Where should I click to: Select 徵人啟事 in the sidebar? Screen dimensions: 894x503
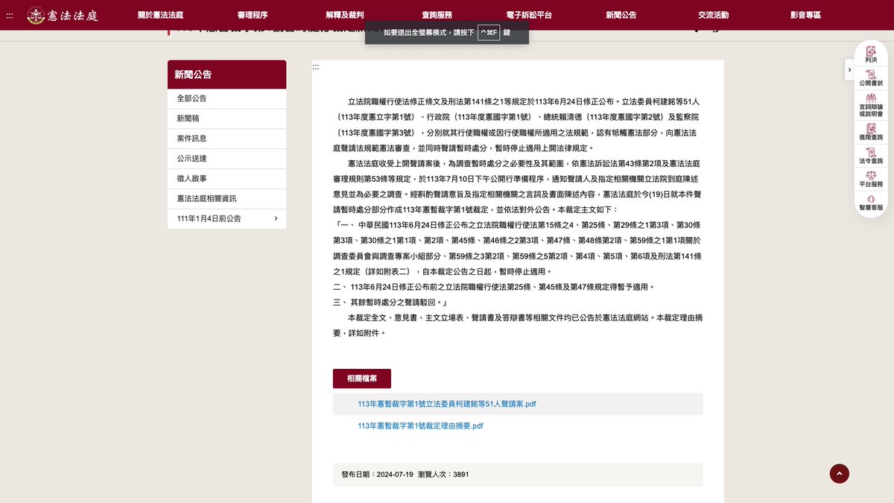[227, 179]
